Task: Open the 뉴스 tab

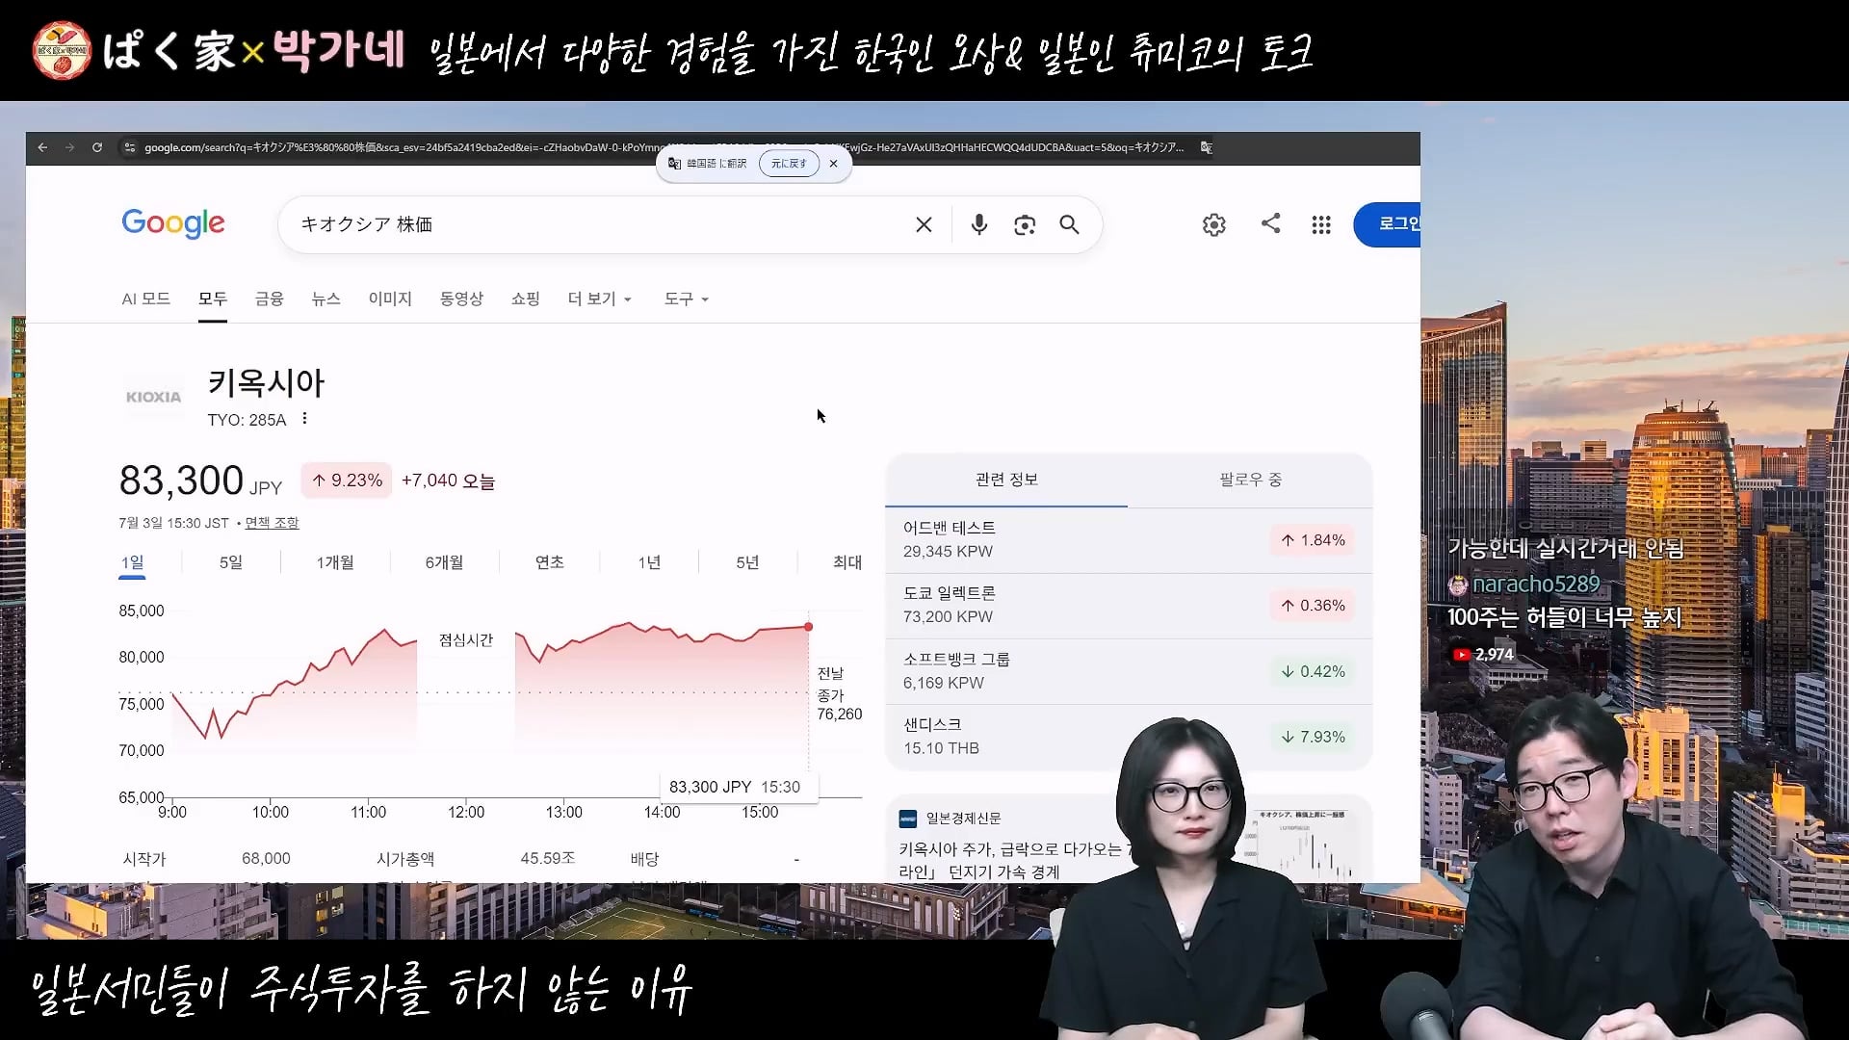Action: 326,299
